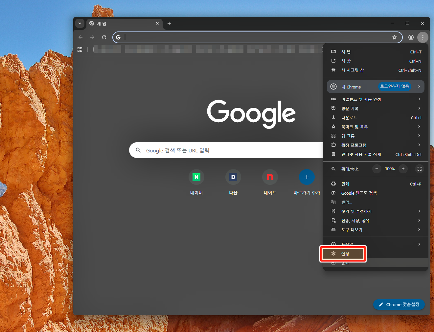Click the browser forward arrow
Viewport: 434px width, 332px height.
pos(92,37)
